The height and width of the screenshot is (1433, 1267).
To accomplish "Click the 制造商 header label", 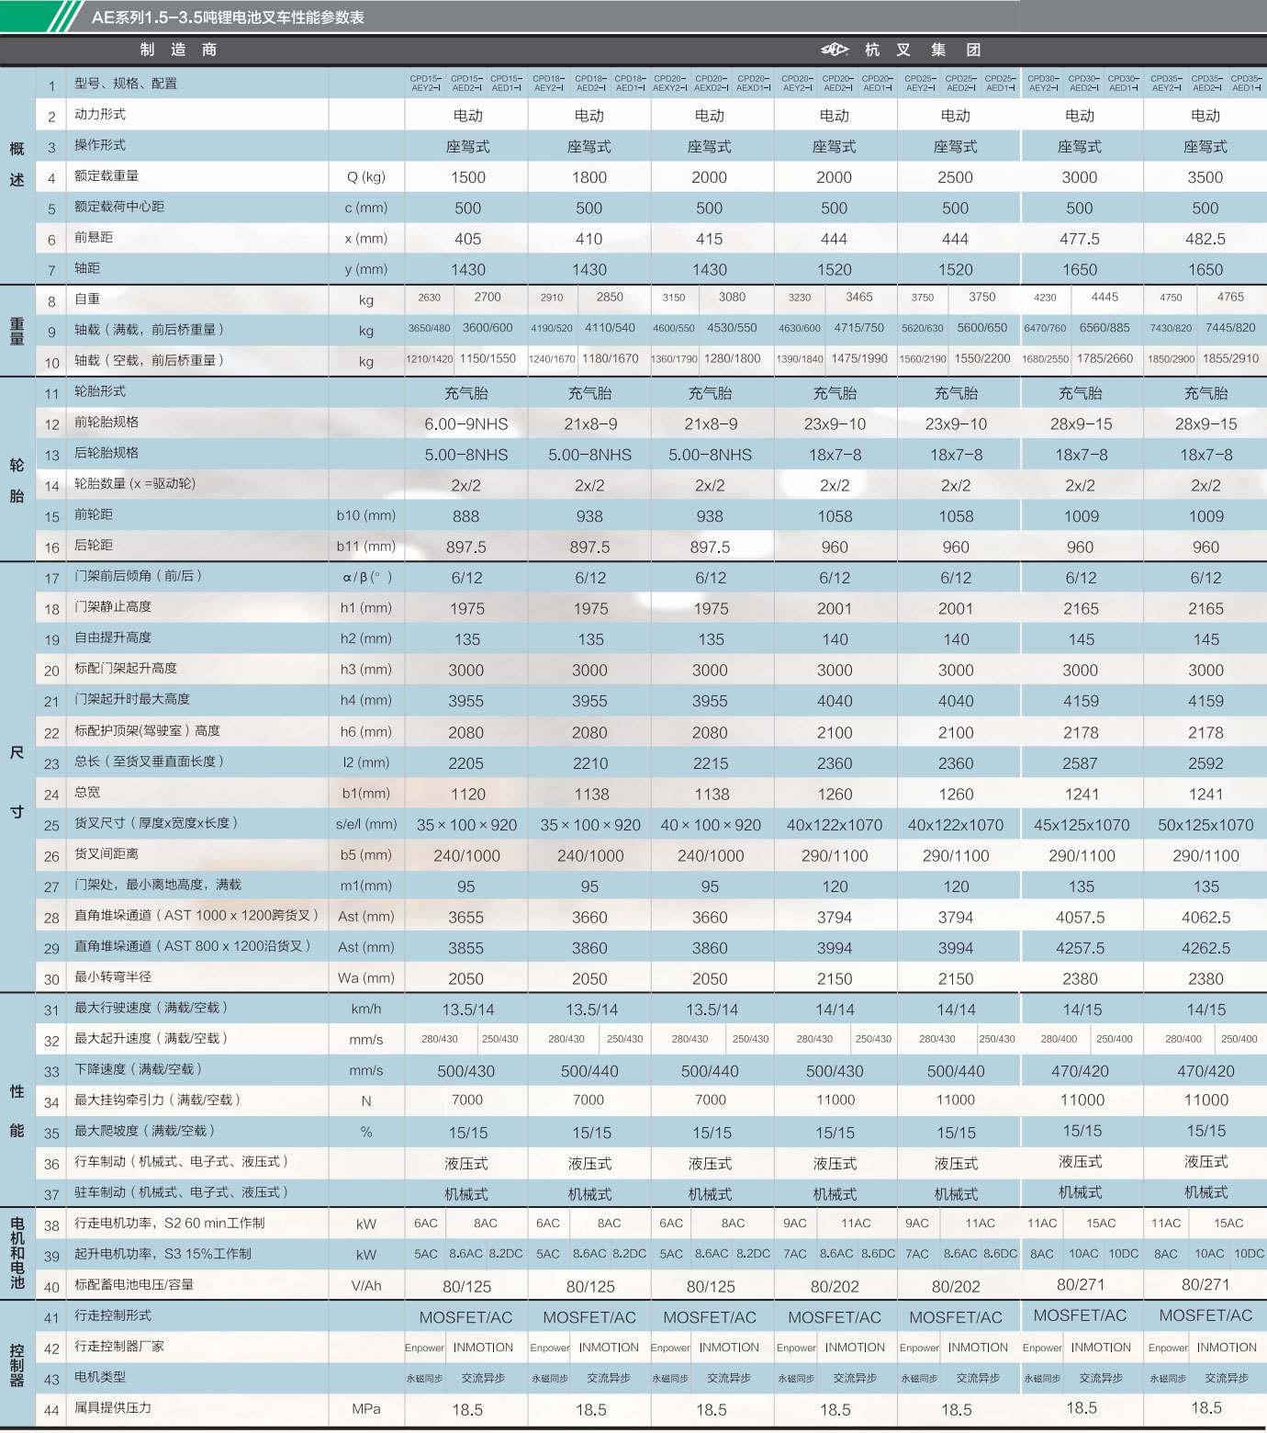I will pyautogui.click(x=178, y=50).
